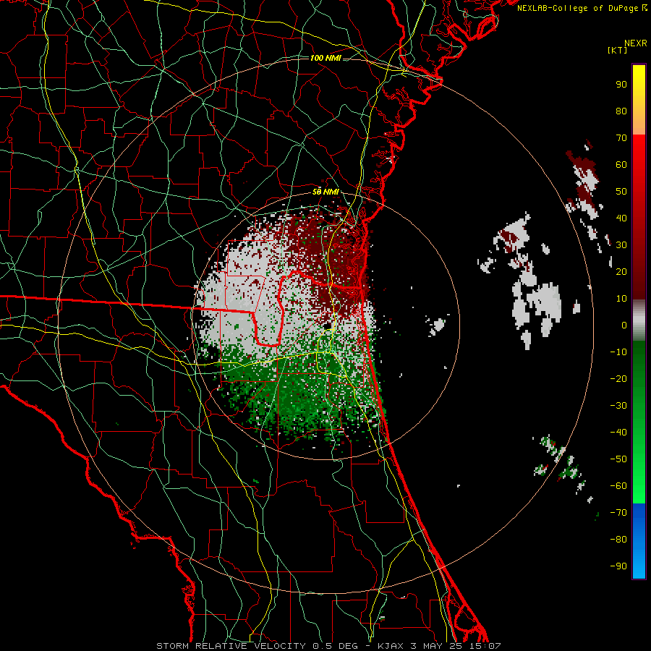Viewport: 651px width, 651px height.
Task: Click the positive 40 scale value
Action: [621, 218]
